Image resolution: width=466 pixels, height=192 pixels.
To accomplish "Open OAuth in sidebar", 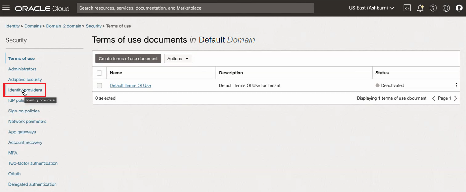I will [14, 174].
